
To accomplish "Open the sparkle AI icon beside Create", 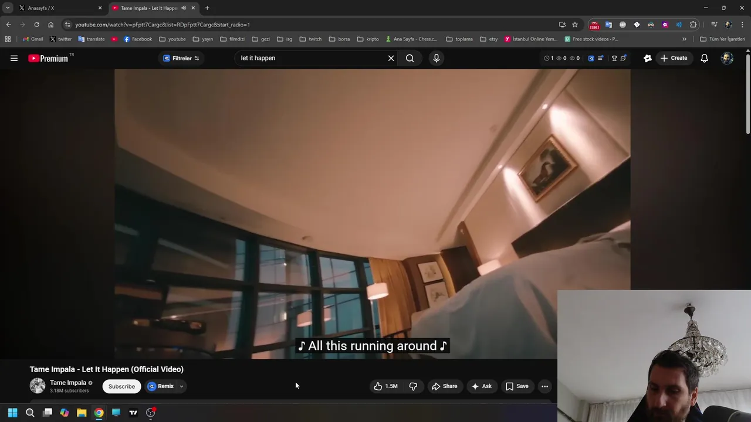I will click(x=648, y=58).
